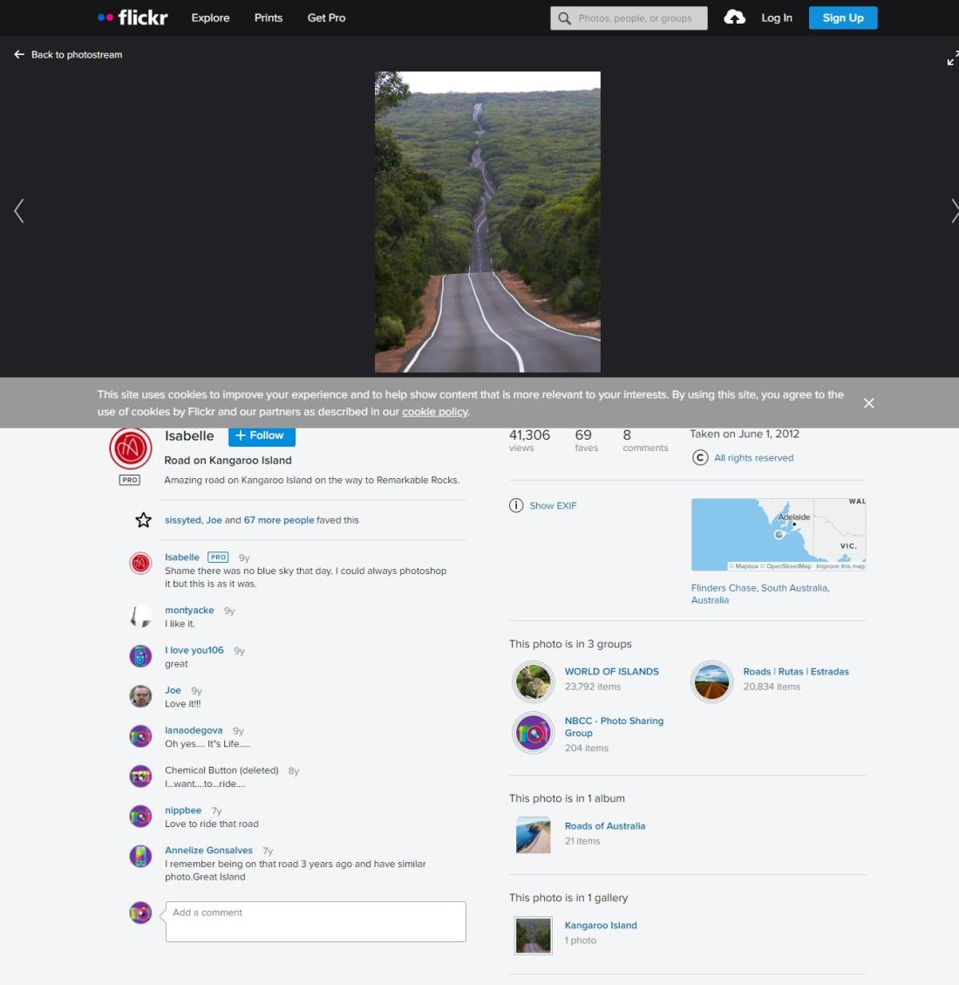Viewport: 959px width, 985px height.
Task: Open montyacke's avatar
Action: tap(140, 616)
